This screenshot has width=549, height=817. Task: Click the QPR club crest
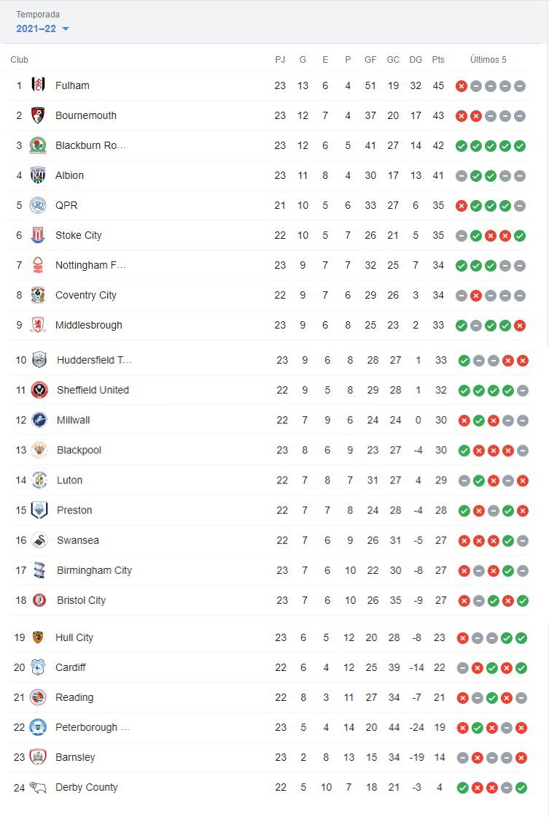(38, 205)
